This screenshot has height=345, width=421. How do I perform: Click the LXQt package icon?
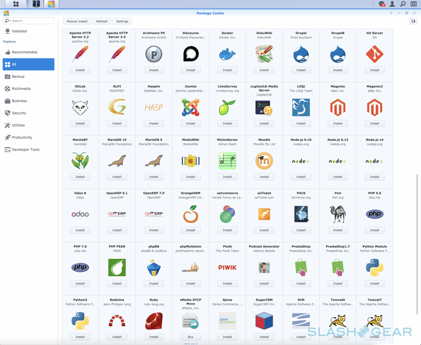[301, 107]
